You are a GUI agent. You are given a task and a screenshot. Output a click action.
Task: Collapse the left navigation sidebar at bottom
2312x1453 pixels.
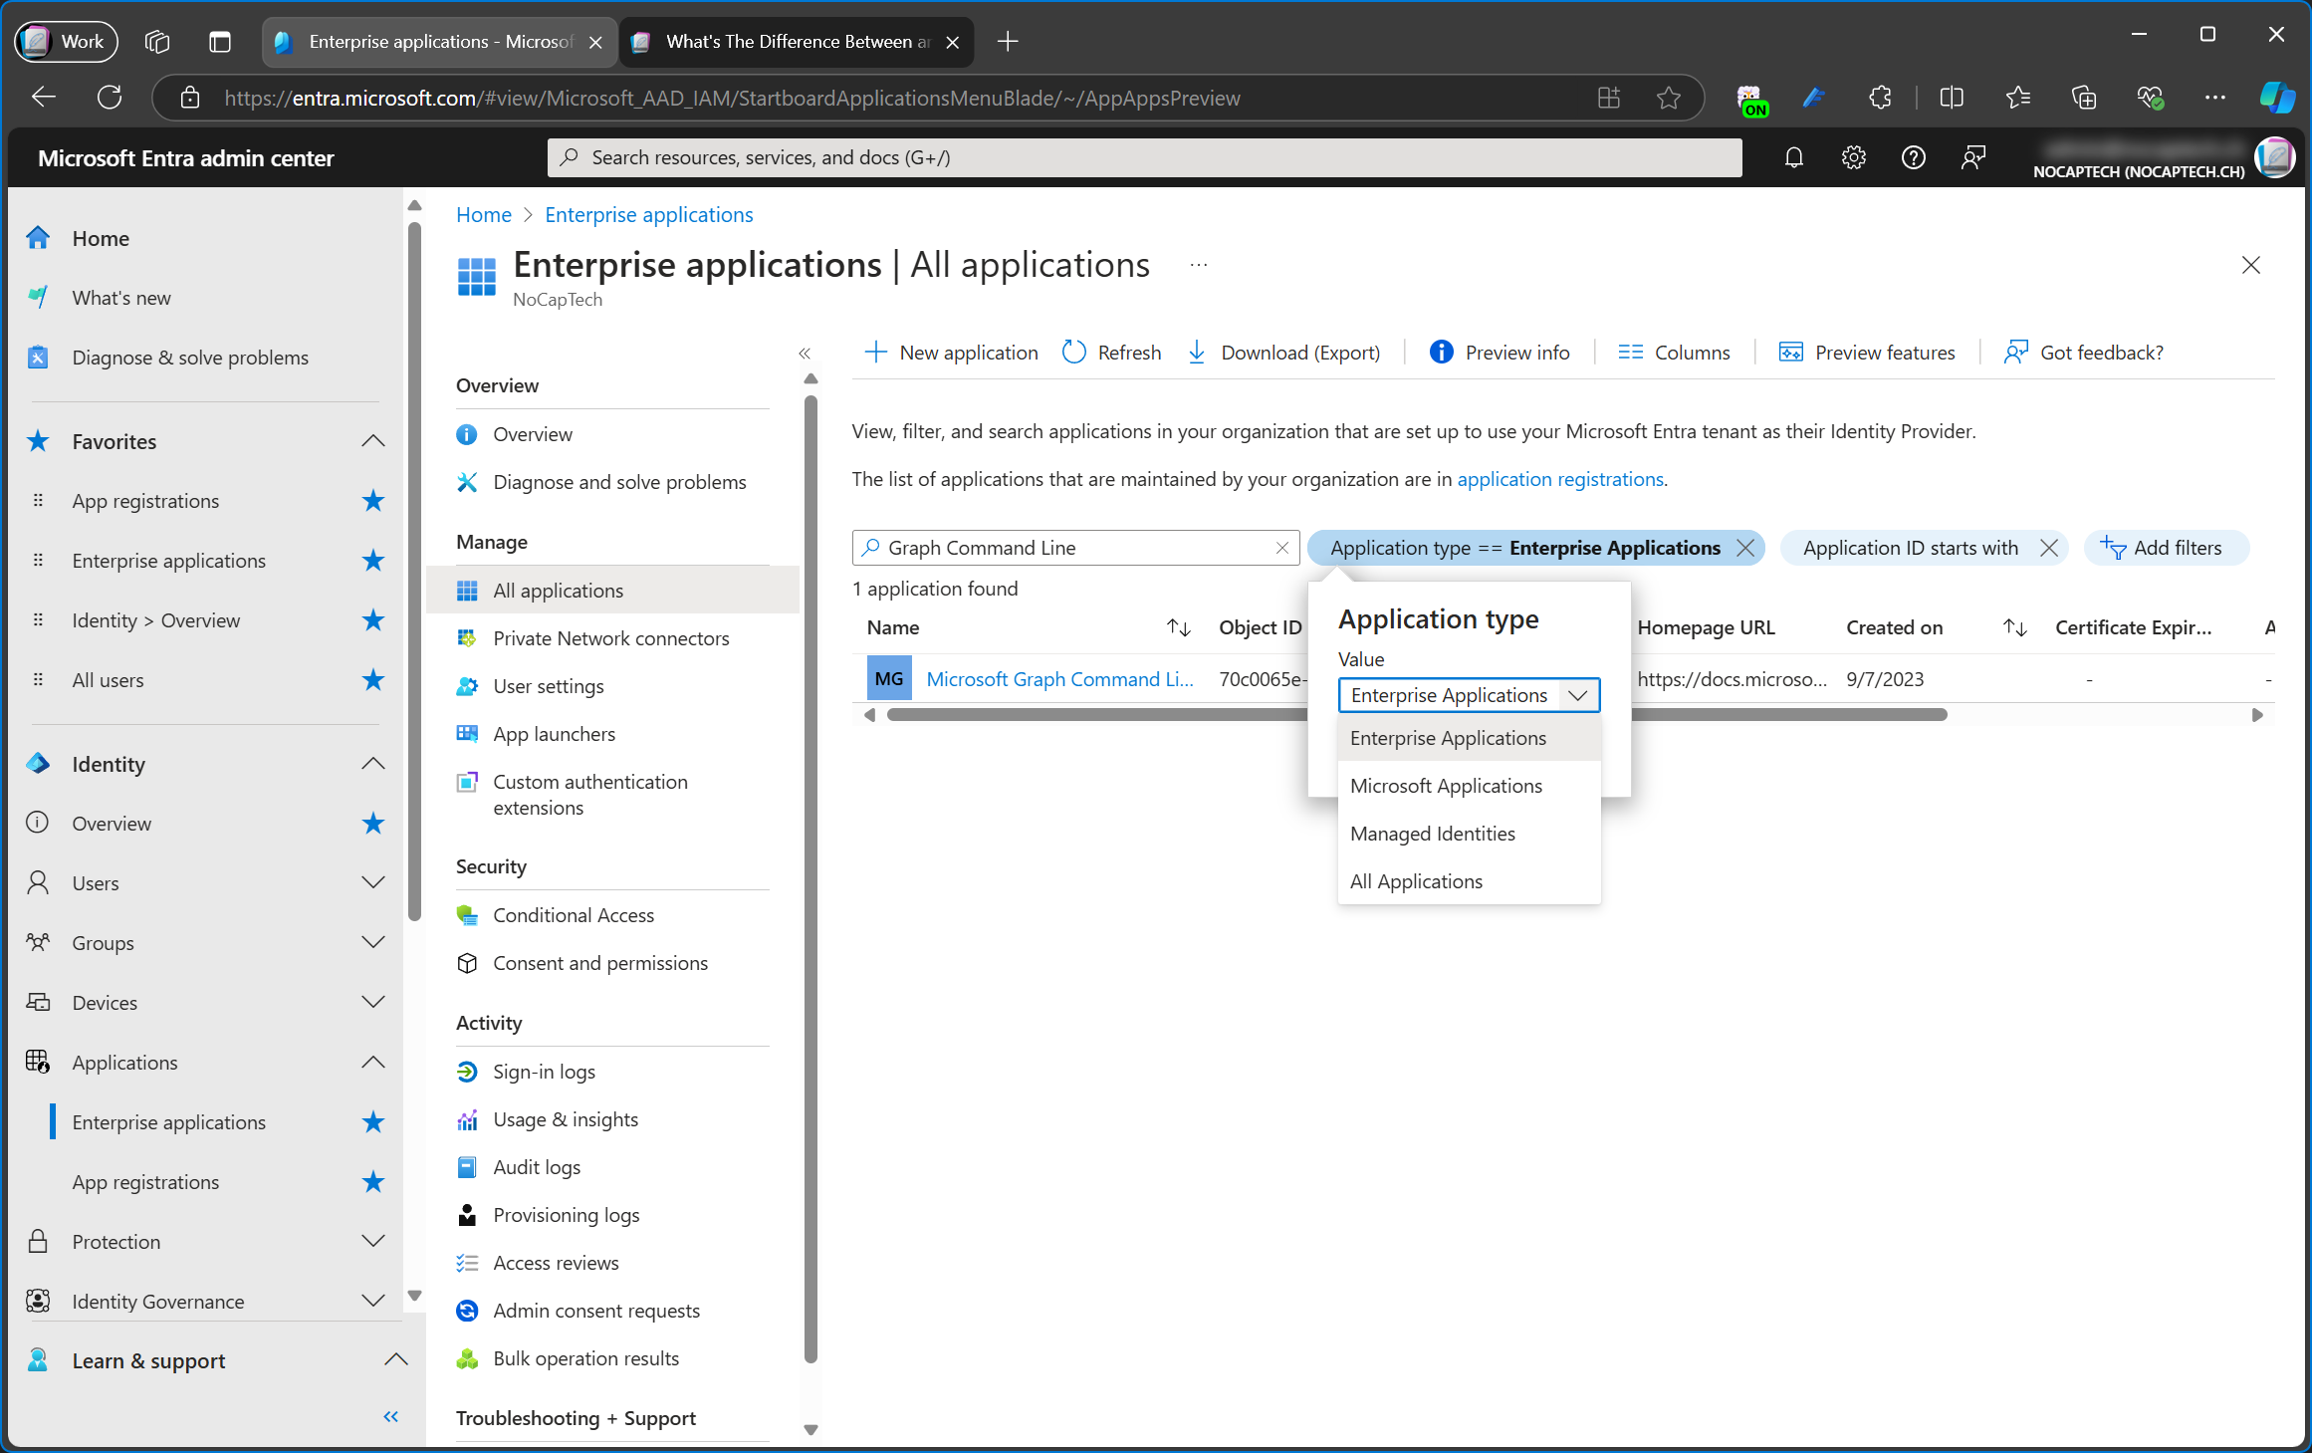pos(390,1416)
